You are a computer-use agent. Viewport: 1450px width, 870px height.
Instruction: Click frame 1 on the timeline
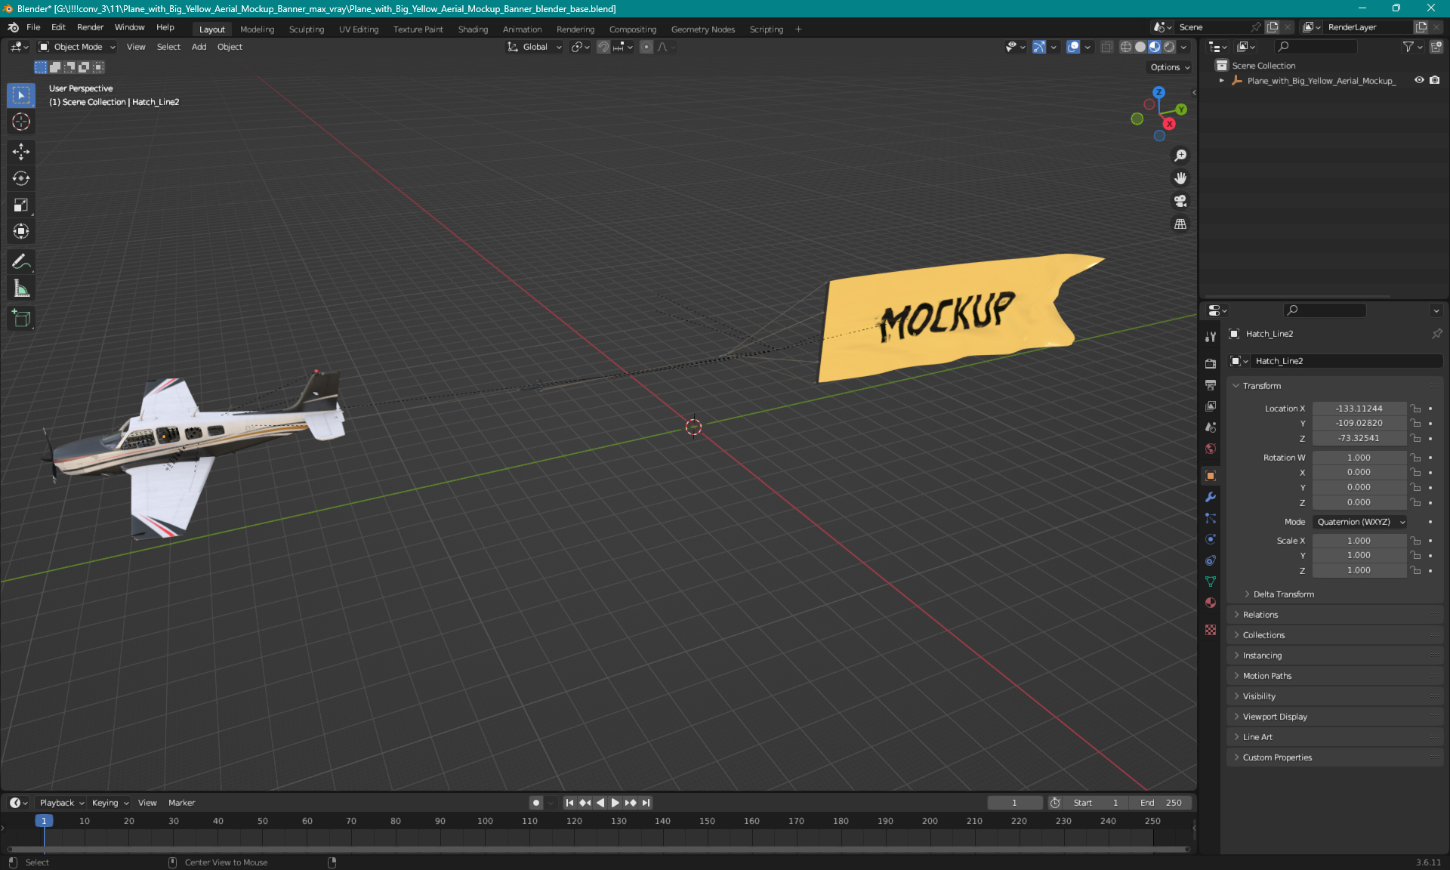click(x=42, y=820)
